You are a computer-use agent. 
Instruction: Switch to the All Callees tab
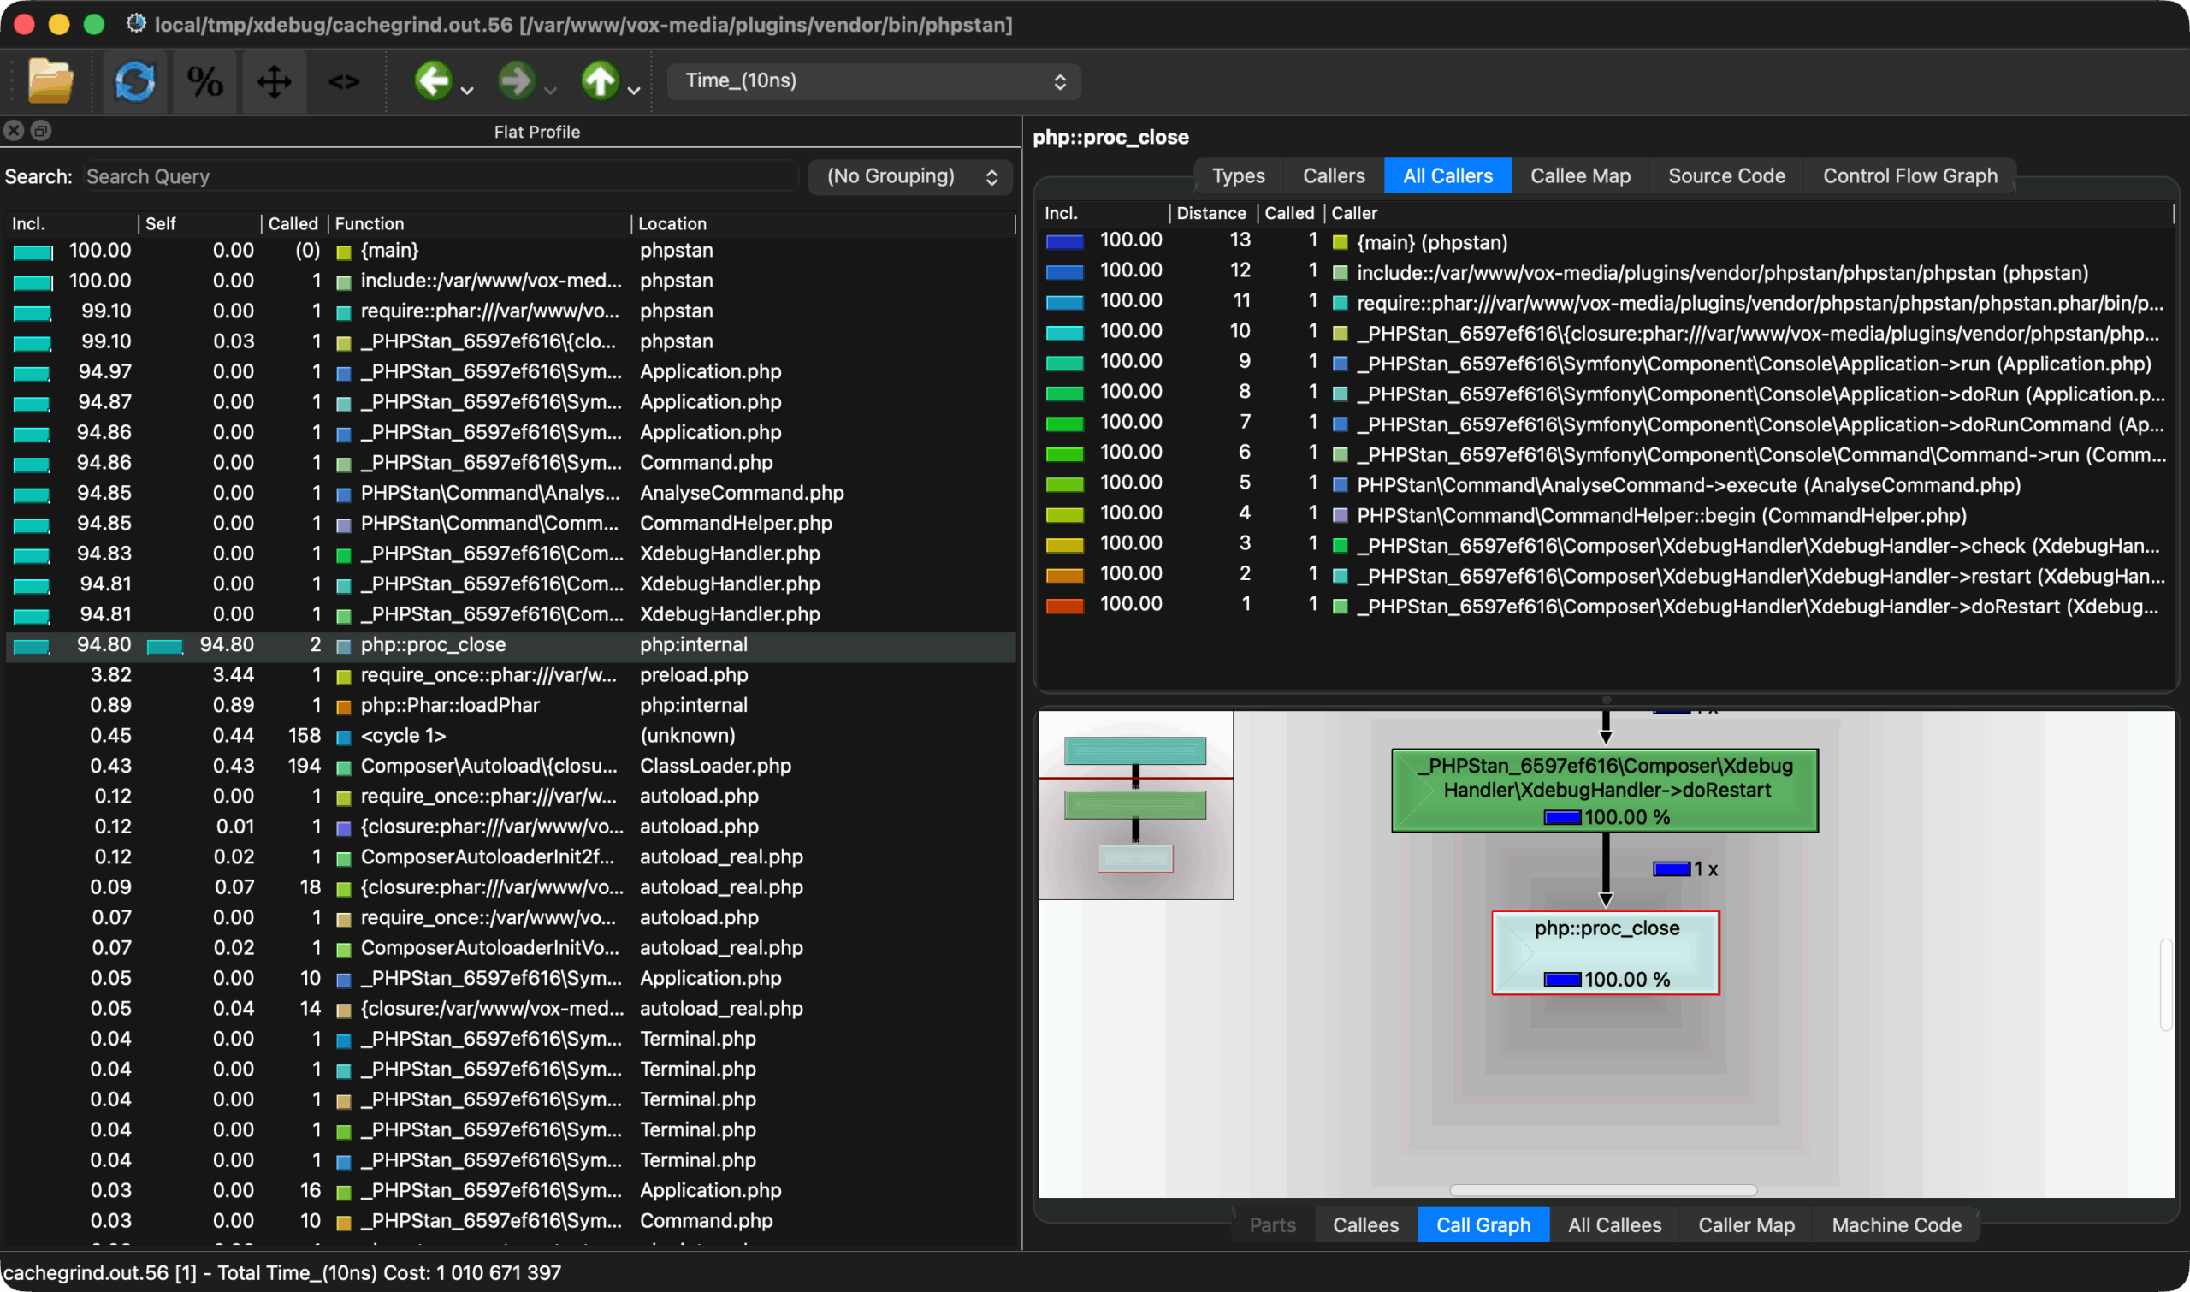tap(1613, 1225)
